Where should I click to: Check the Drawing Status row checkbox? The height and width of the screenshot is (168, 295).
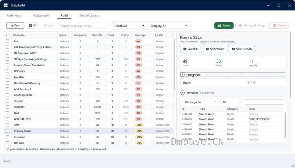coord(7,131)
